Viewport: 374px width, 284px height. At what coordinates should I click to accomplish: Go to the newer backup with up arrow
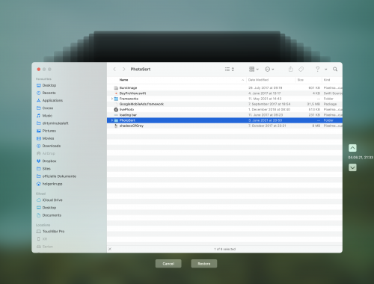pos(352,148)
